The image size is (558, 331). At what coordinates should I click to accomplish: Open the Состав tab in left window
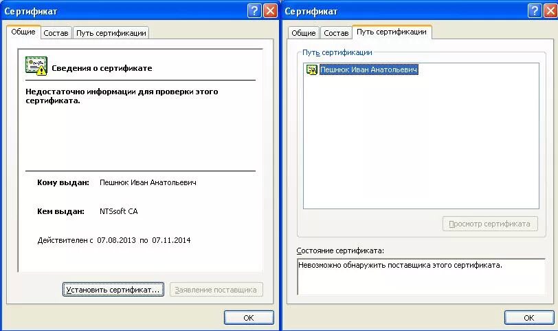56,33
